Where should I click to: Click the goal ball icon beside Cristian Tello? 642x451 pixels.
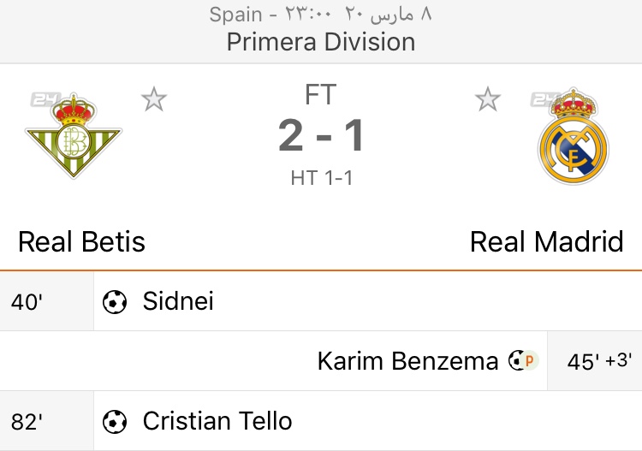point(115,421)
